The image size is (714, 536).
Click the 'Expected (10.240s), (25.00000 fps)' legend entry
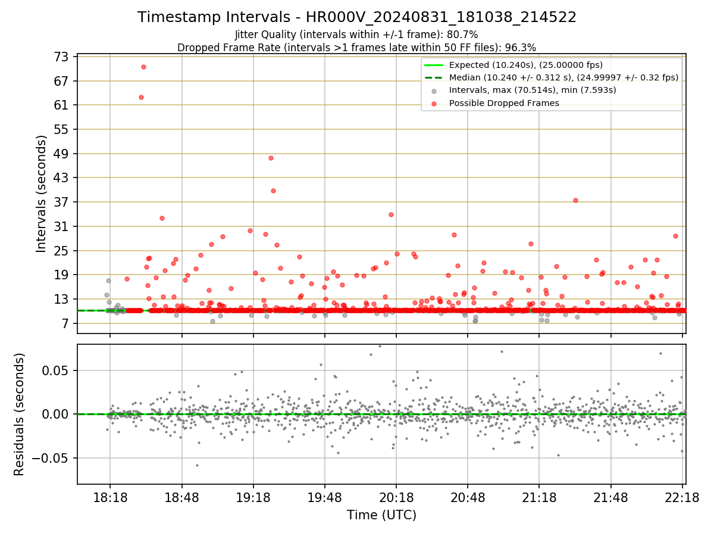click(526, 65)
